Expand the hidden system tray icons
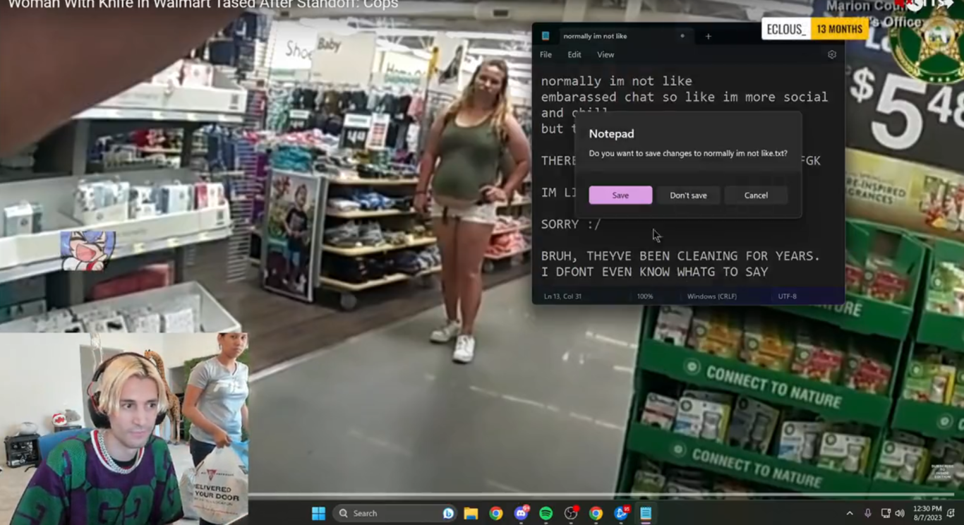This screenshot has height=525, width=964. (x=850, y=513)
